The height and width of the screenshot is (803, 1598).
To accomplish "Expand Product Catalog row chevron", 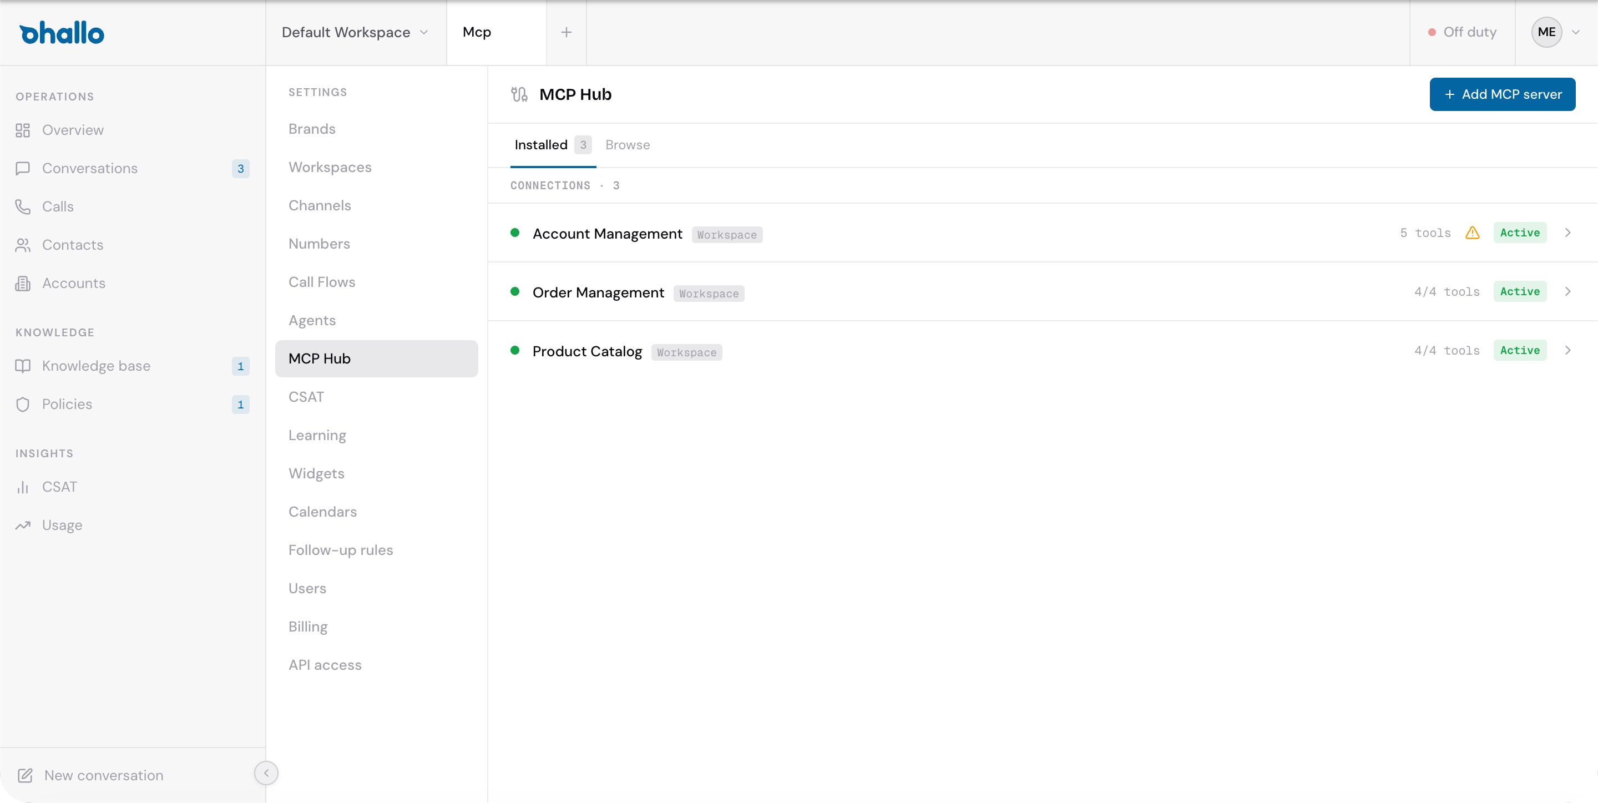I will click(1567, 351).
